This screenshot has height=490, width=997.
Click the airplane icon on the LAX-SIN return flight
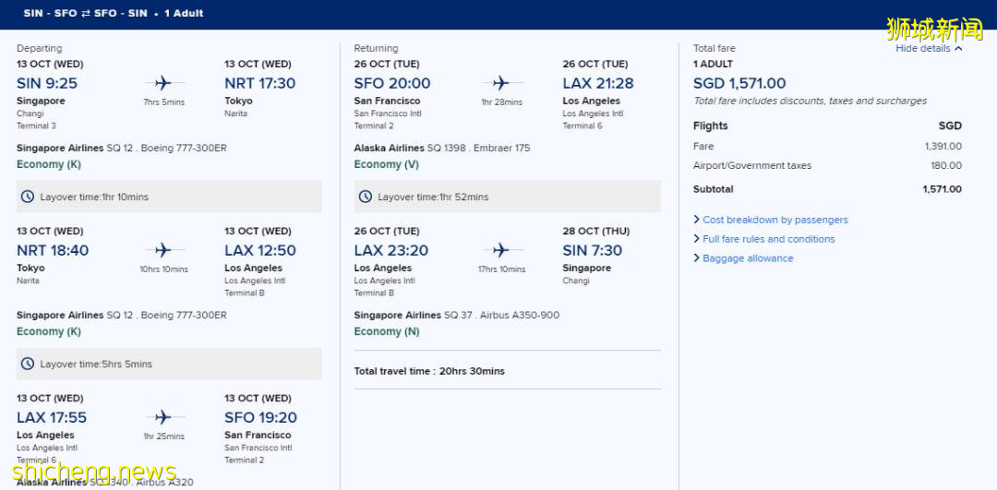500,250
